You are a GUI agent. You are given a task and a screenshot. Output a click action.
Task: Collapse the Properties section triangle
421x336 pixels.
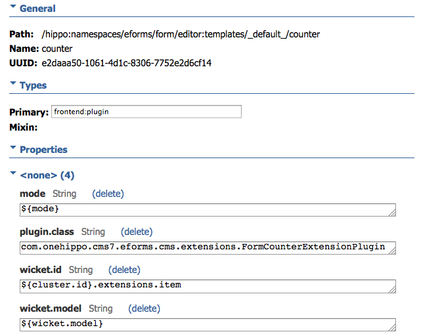click(x=13, y=148)
